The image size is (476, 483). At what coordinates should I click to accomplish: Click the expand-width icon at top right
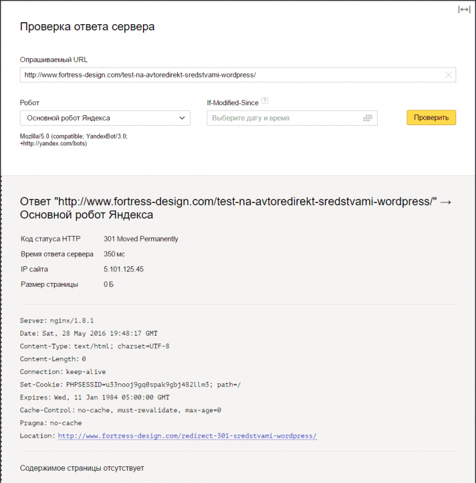[464, 9]
